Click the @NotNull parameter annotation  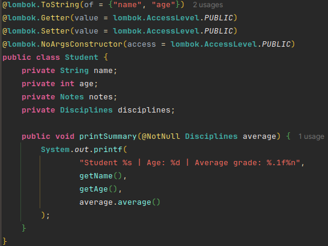(161, 136)
